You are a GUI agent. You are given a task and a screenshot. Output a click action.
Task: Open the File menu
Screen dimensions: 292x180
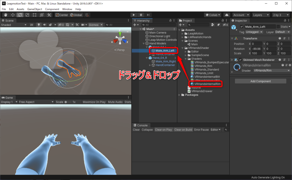pos(4,9)
